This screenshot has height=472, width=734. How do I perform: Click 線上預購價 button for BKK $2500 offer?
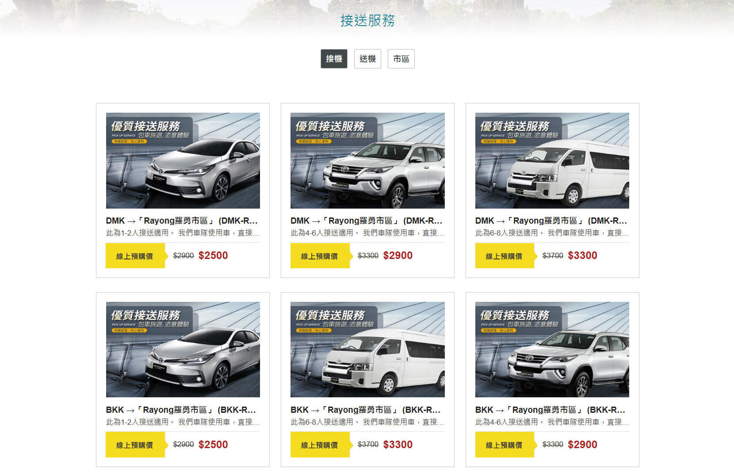[x=135, y=445]
